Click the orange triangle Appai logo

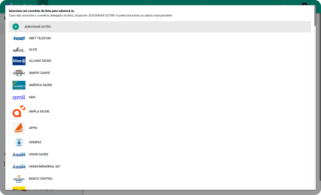click(19, 128)
